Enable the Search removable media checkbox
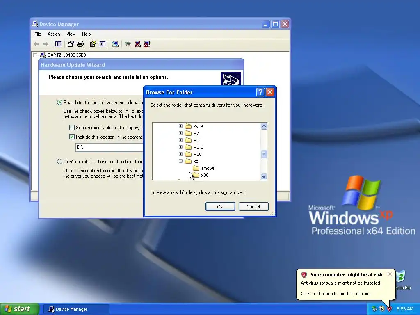Screen dimensions: 420x315 (x=72, y=128)
